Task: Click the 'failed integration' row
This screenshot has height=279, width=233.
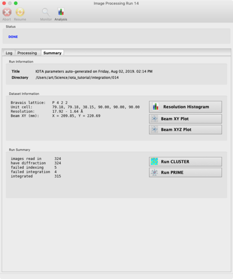Action: (x=34, y=172)
